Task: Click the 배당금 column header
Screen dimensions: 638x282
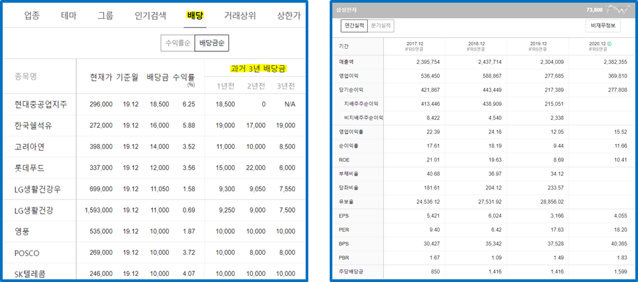Action: [158, 77]
